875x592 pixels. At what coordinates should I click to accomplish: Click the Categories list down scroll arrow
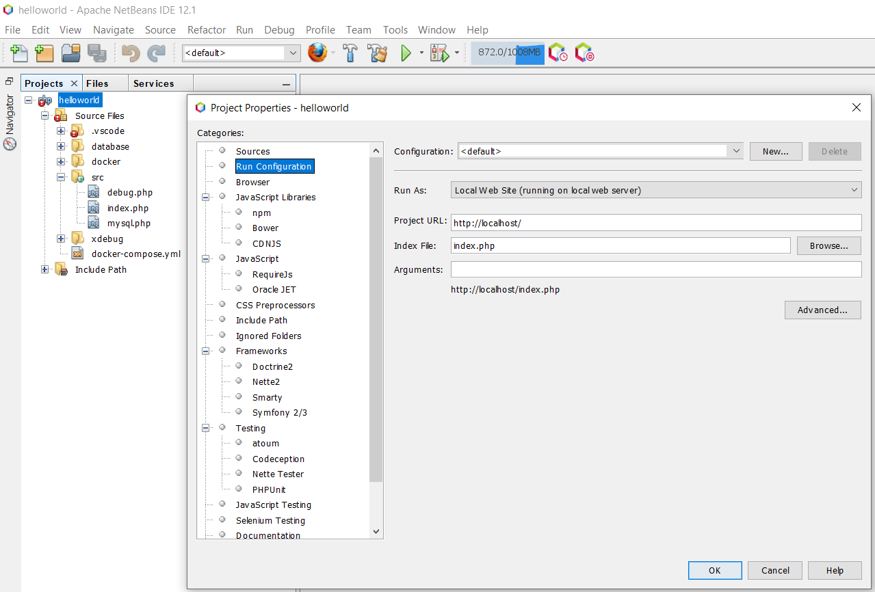(376, 532)
